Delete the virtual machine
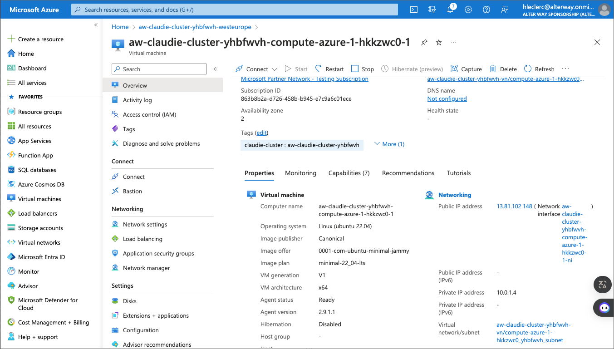Viewport: 614px width, 349px height. coord(503,69)
